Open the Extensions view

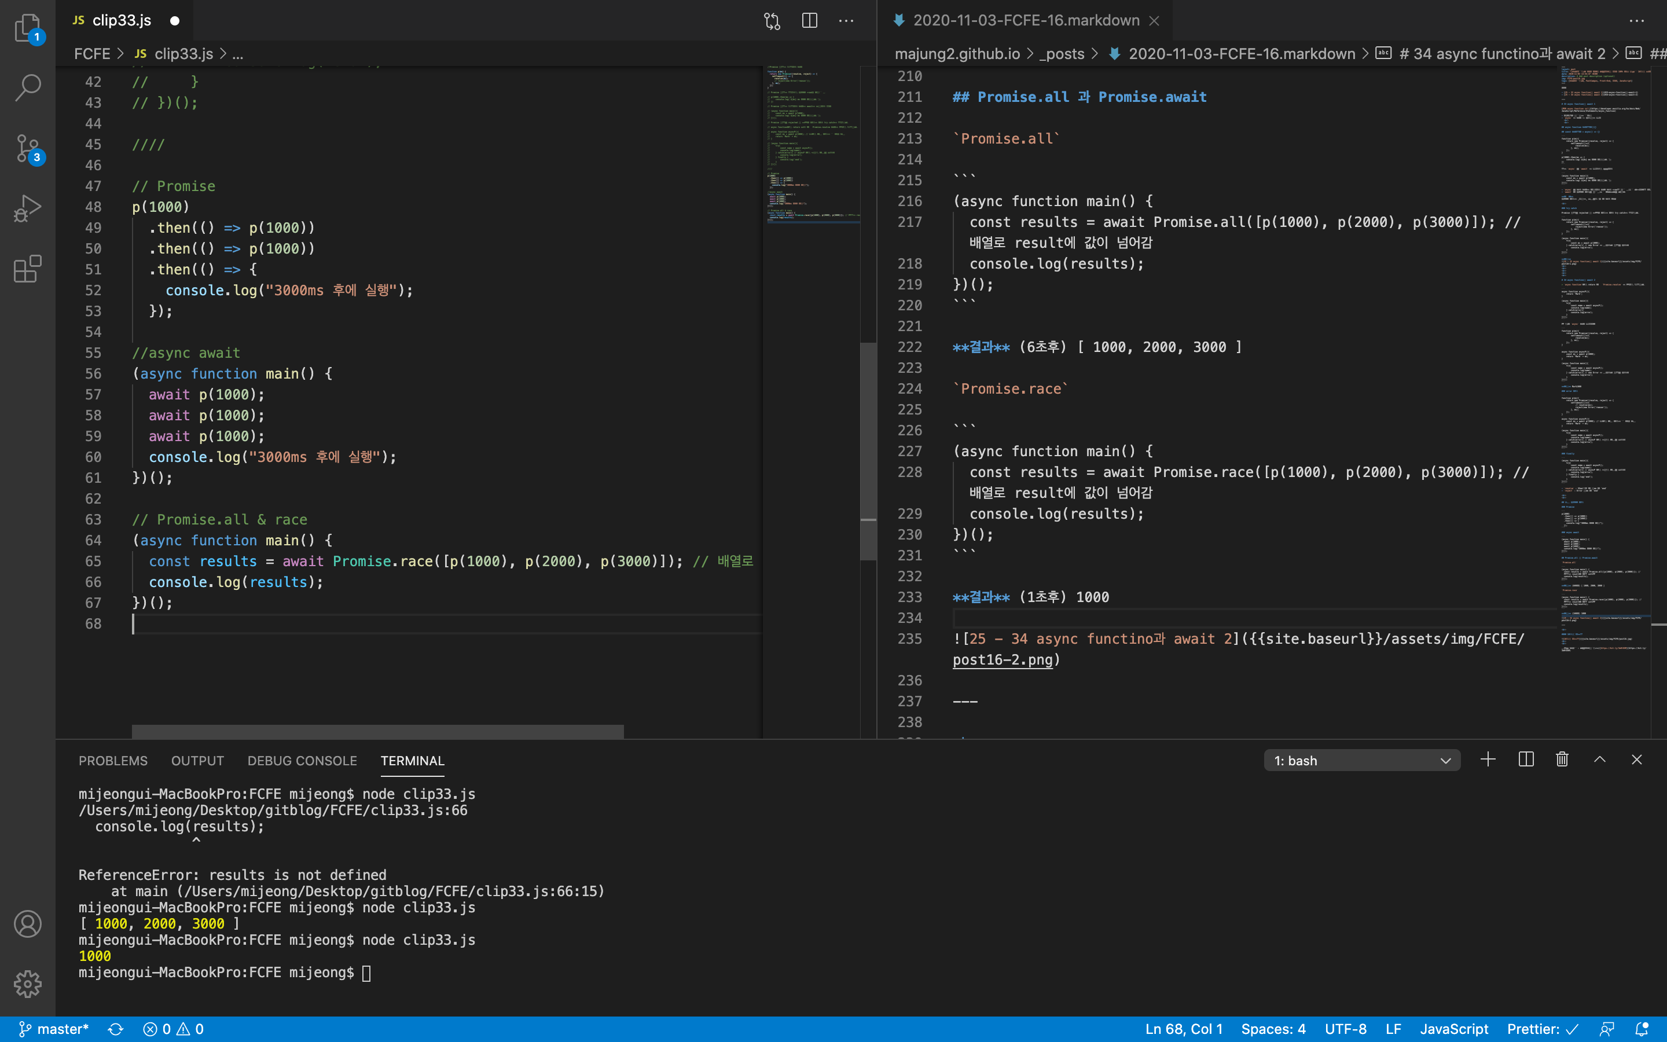pos(28,268)
